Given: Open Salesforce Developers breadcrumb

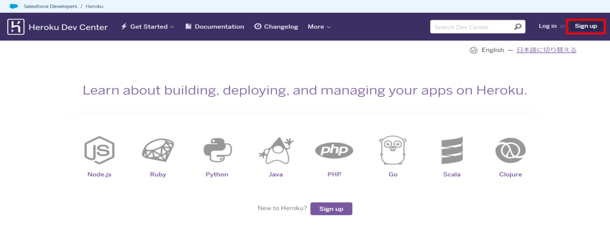Looking at the screenshot, I should pos(50,6).
